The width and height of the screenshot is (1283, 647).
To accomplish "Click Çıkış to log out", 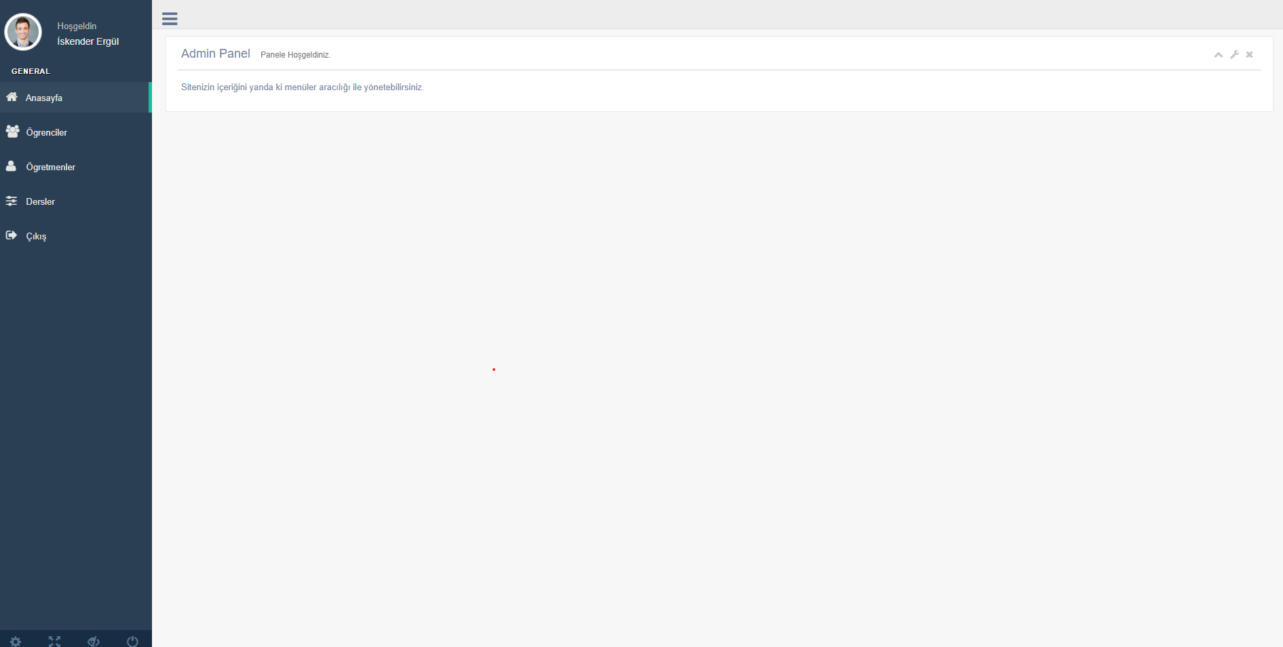I will click(35, 235).
